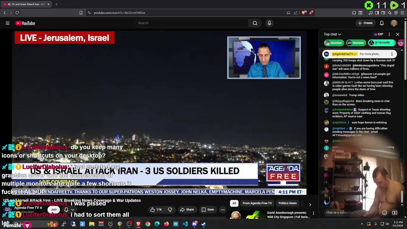Open Voicemeeter from taskbar
The width and height of the screenshot is (407, 229).
click(101, 224)
